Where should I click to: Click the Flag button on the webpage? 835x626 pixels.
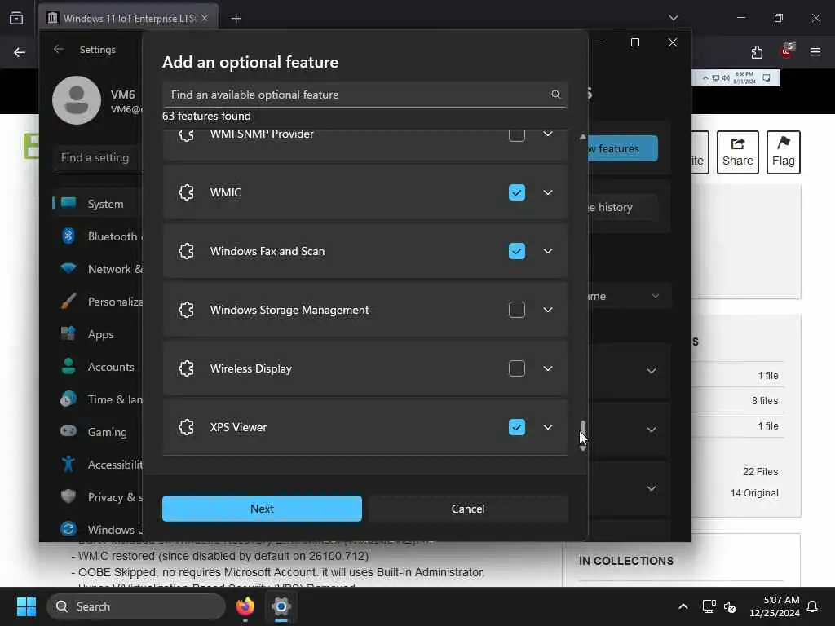point(784,152)
